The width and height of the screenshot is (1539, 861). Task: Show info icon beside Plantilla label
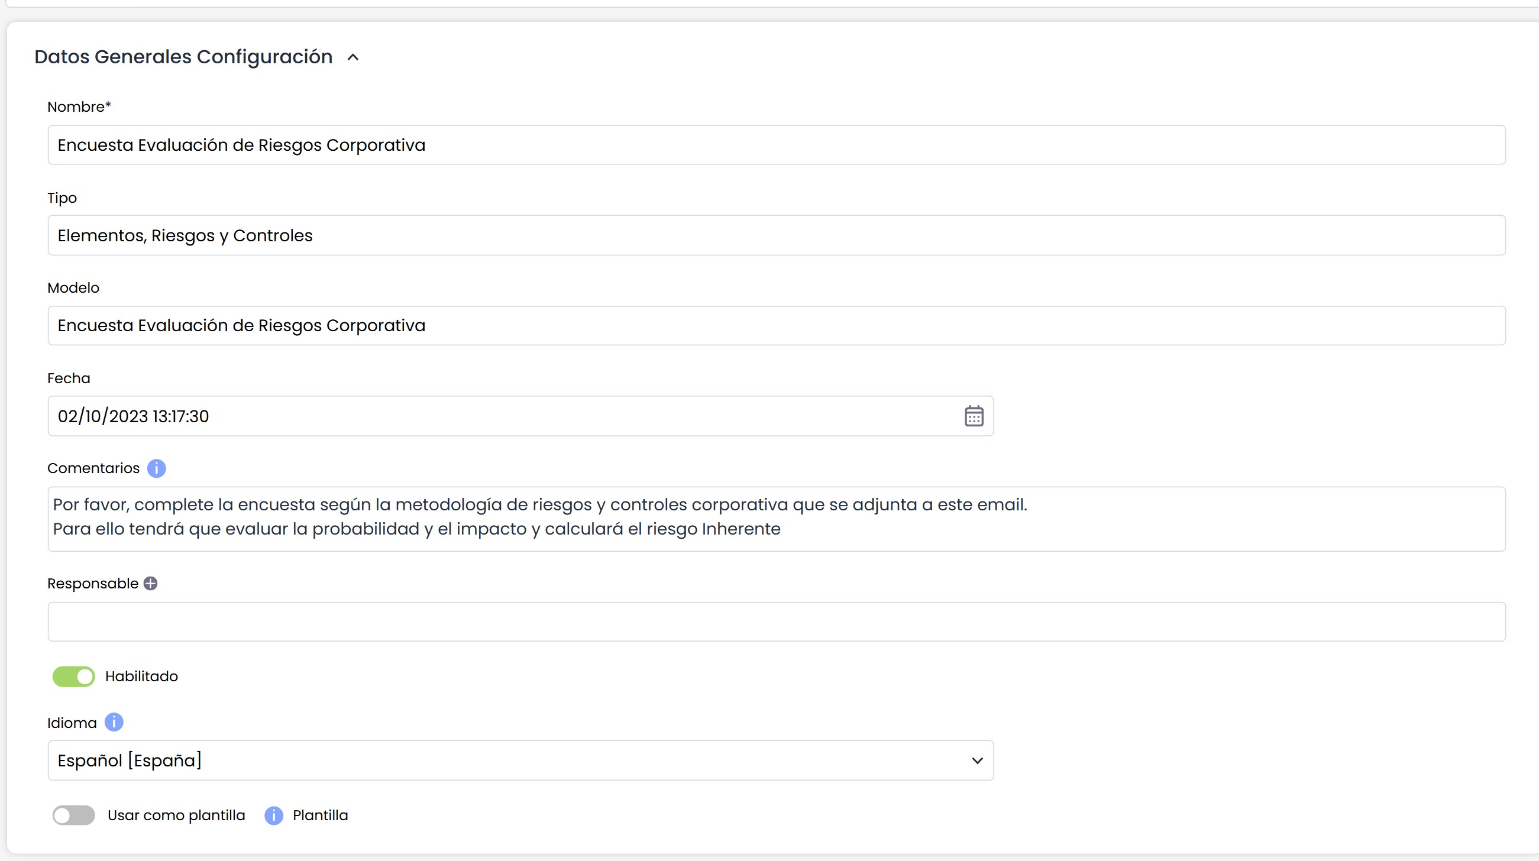point(274,815)
